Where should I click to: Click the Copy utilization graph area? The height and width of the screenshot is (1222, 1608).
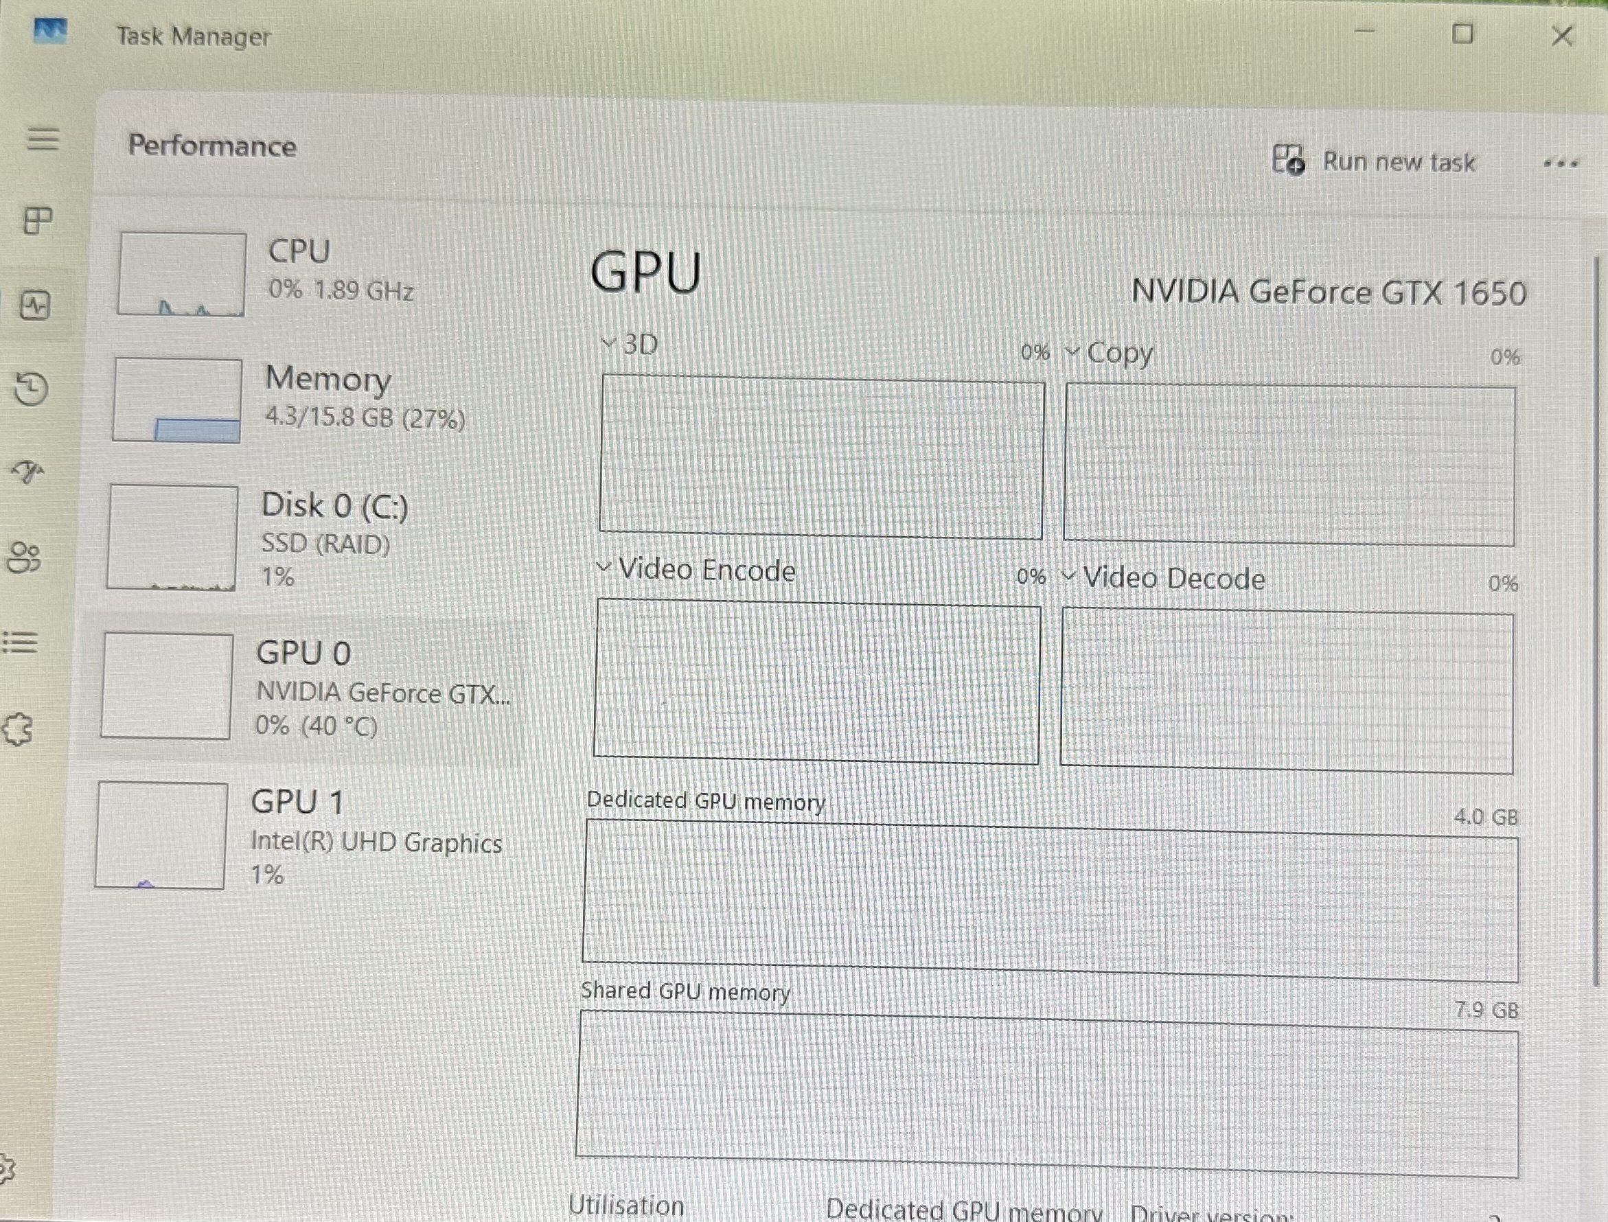point(1289,465)
